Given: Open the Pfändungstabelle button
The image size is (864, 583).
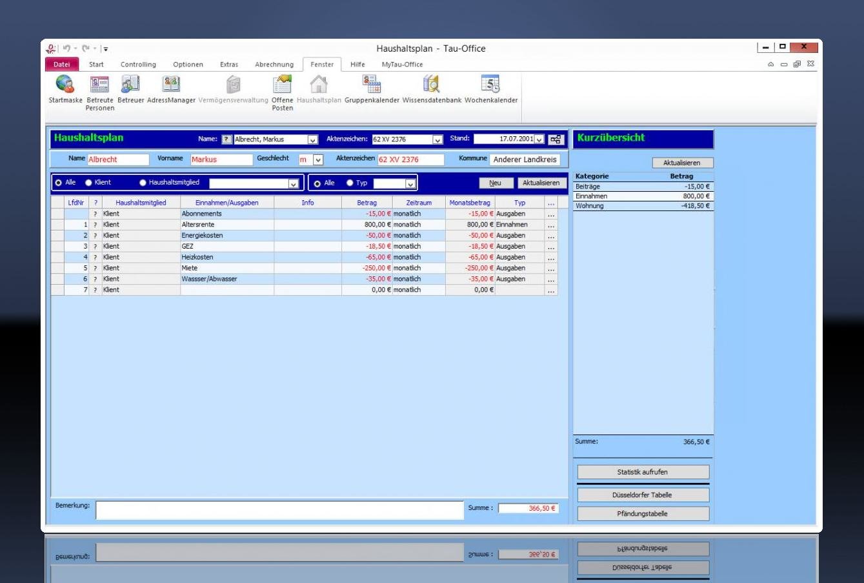Looking at the screenshot, I should [x=643, y=514].
